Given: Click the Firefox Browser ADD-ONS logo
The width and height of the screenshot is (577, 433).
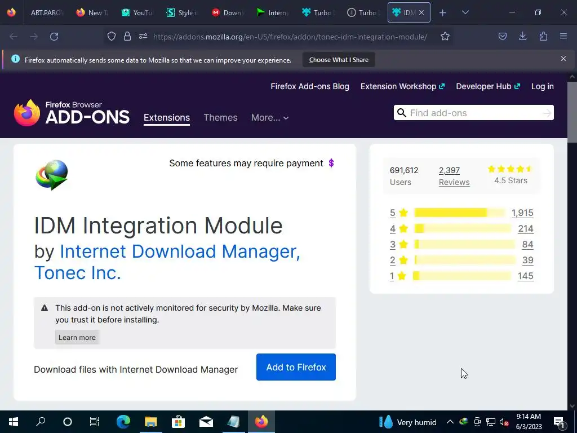Looking at the screenshot, I should click(72, 113).
